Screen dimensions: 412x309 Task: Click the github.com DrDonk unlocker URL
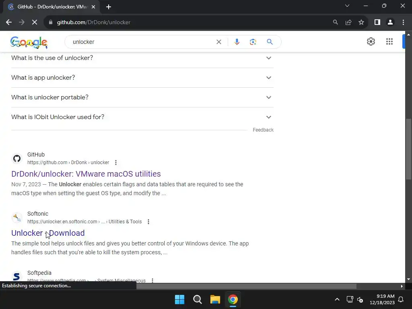(x=68, y=163)
